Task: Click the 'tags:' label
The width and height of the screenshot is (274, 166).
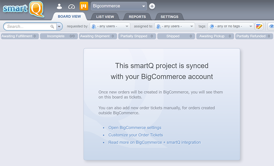Action: click(202, 26)
